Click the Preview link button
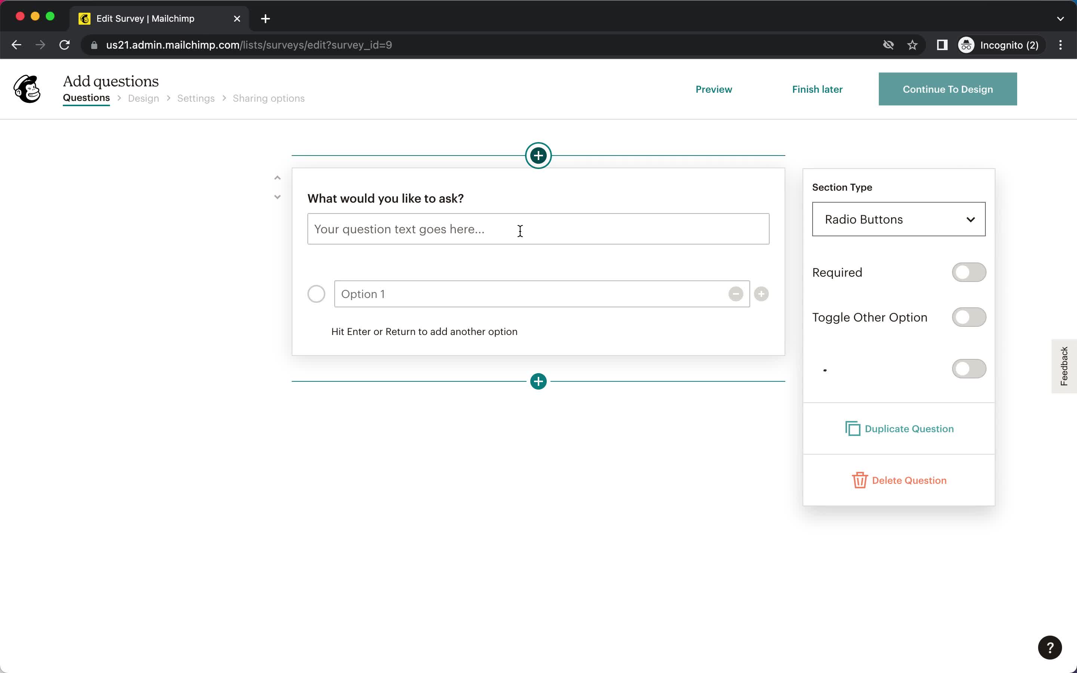 (x=714, y=89)
